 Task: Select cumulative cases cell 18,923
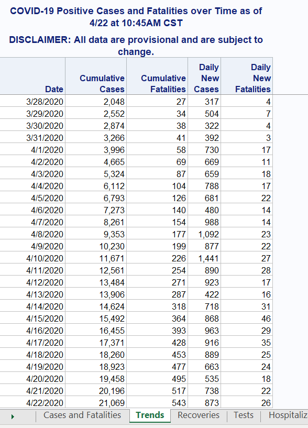[96, 366]
